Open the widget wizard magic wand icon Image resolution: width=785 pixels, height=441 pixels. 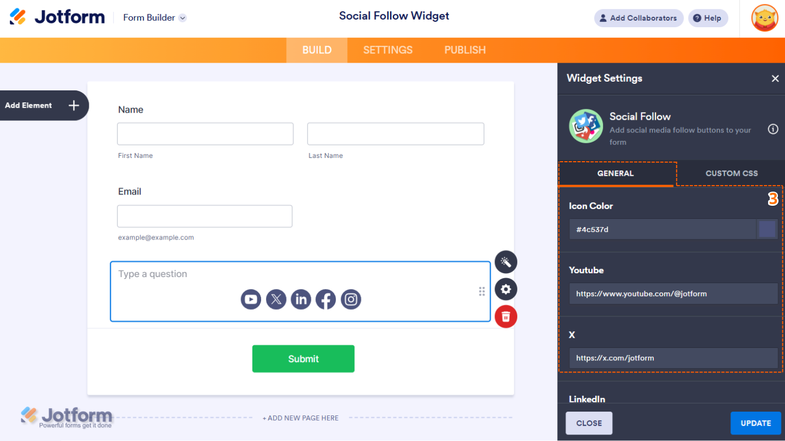pos(505,262)
